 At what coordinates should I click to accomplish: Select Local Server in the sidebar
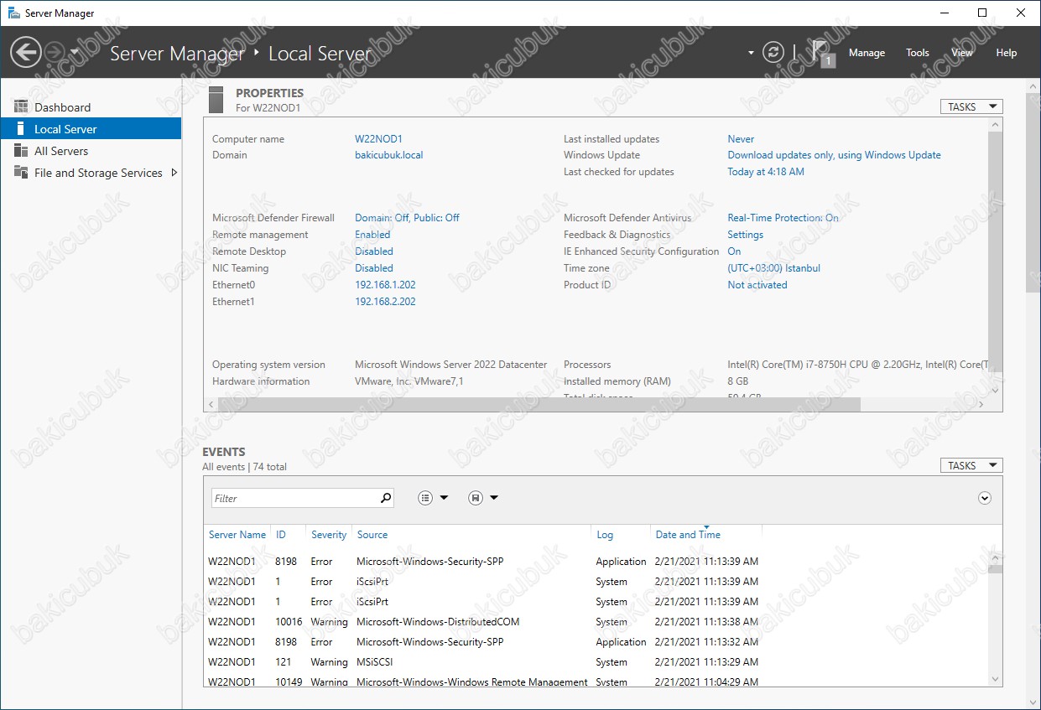point(91,129)
